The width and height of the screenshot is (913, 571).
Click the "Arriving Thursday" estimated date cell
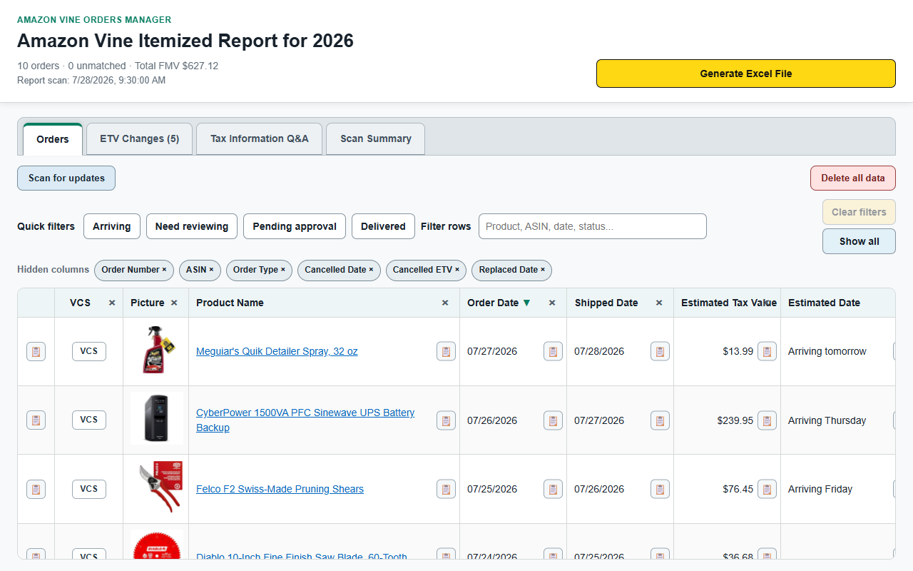click(x=827, y=420)
